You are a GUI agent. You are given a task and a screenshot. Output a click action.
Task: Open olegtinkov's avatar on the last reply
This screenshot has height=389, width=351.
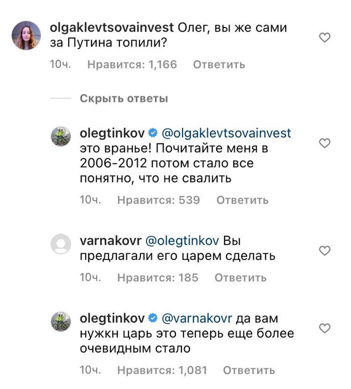pyautogui.click(x=63, y=321)
